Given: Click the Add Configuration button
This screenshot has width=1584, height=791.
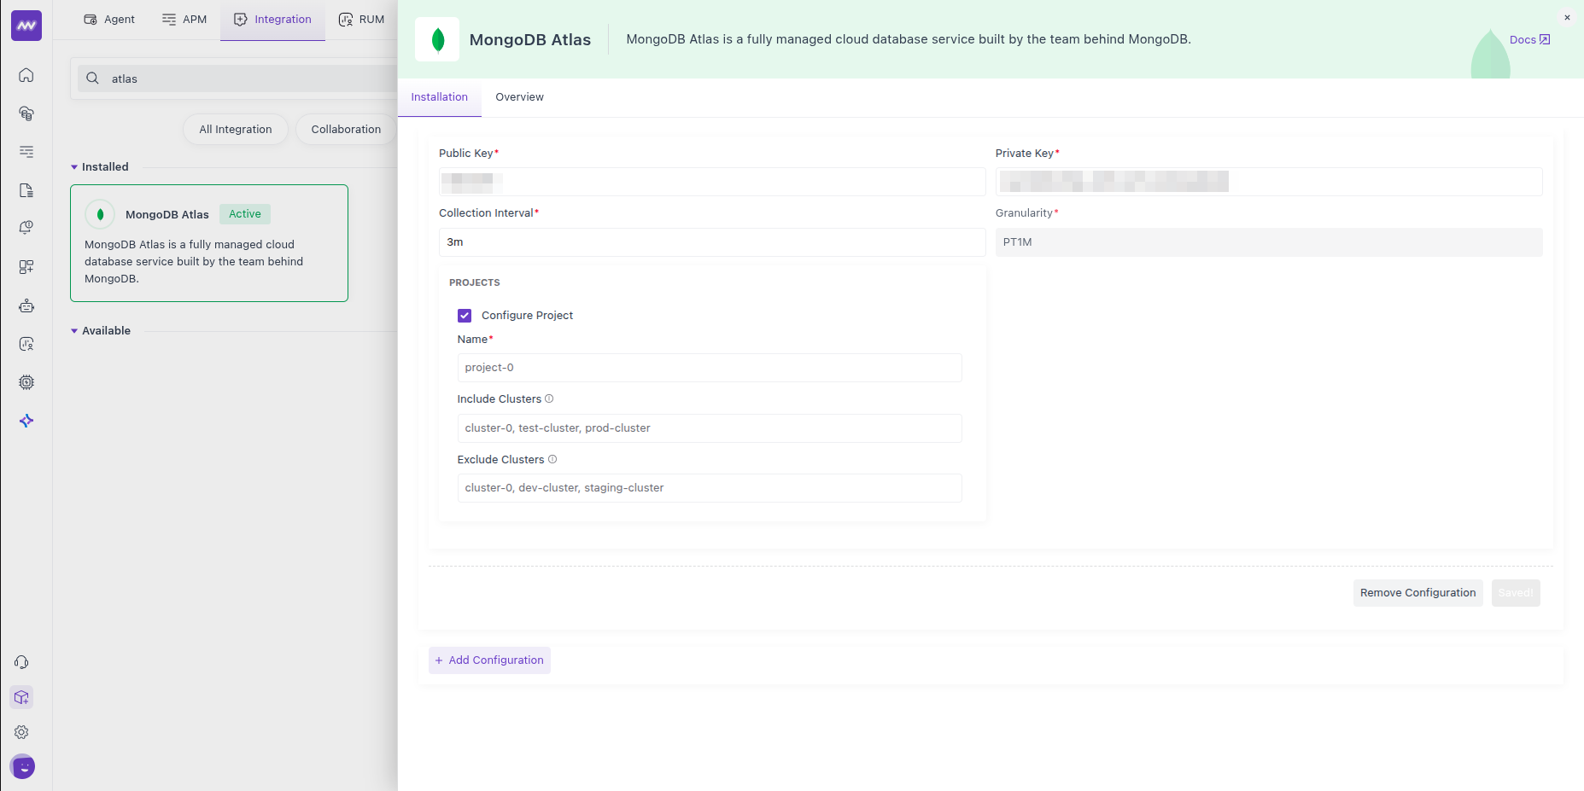Looking at the screenshot, I should click(489, 660).
